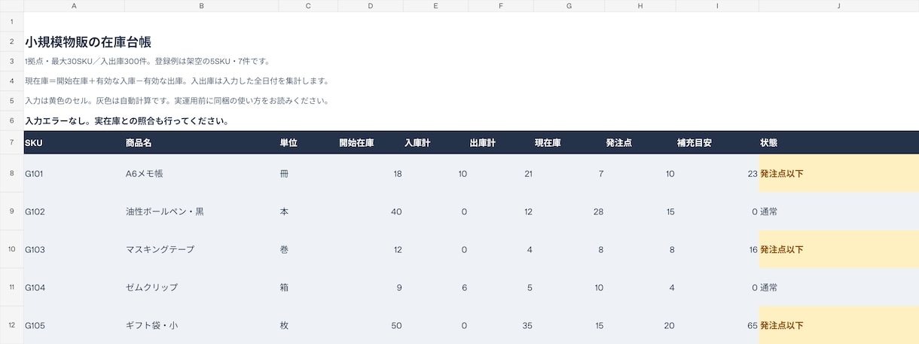Select column J header
Image resolution: width=919 pixels, height=344 pixels.
[x=839, y=6]
